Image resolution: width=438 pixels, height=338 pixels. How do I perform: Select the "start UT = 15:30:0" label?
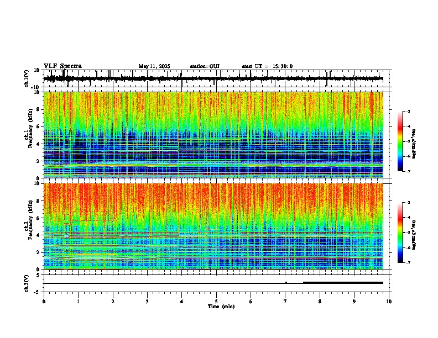tap(267, 66)
